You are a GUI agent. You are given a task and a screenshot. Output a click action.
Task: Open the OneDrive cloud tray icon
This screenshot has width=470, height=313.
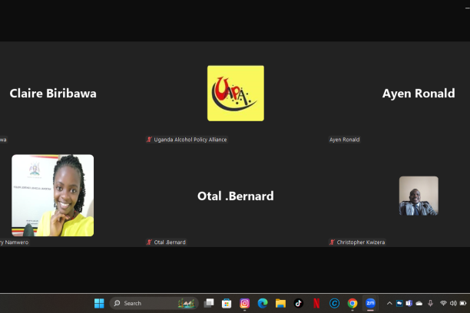(x=419, y=304)
